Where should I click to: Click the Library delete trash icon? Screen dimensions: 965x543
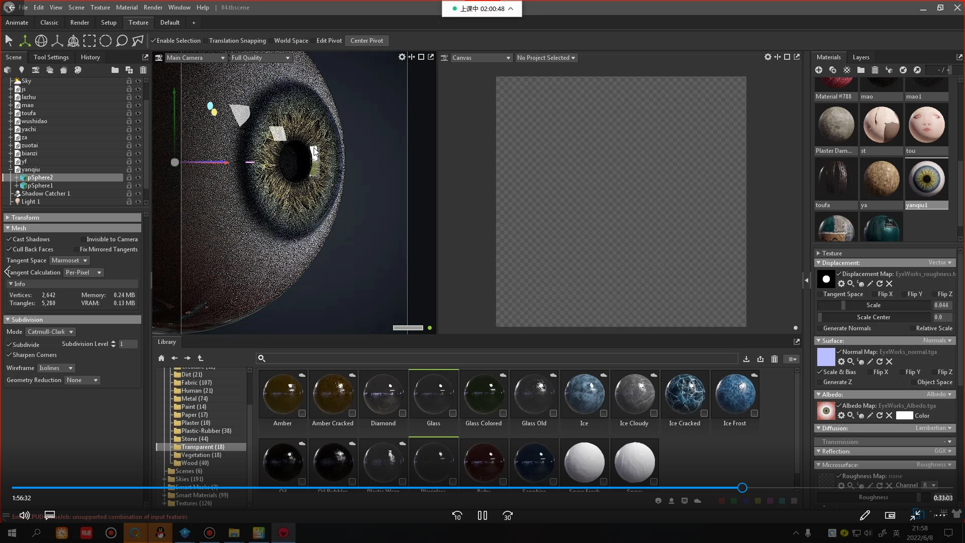coord(774,359)
